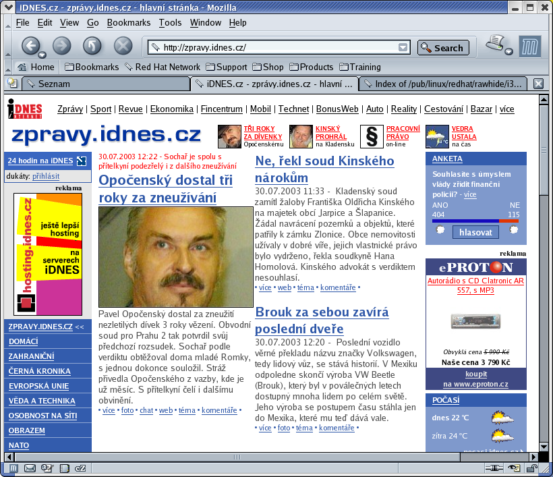Click the iDNES Internet logo
553x477 pixels.
25,109
